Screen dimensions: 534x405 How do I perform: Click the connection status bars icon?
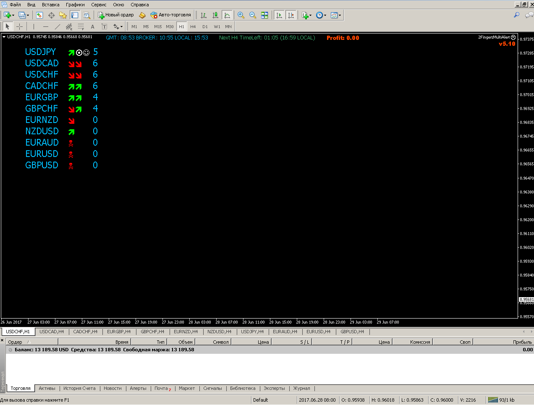pyautogui.click(x=493, y=400)
